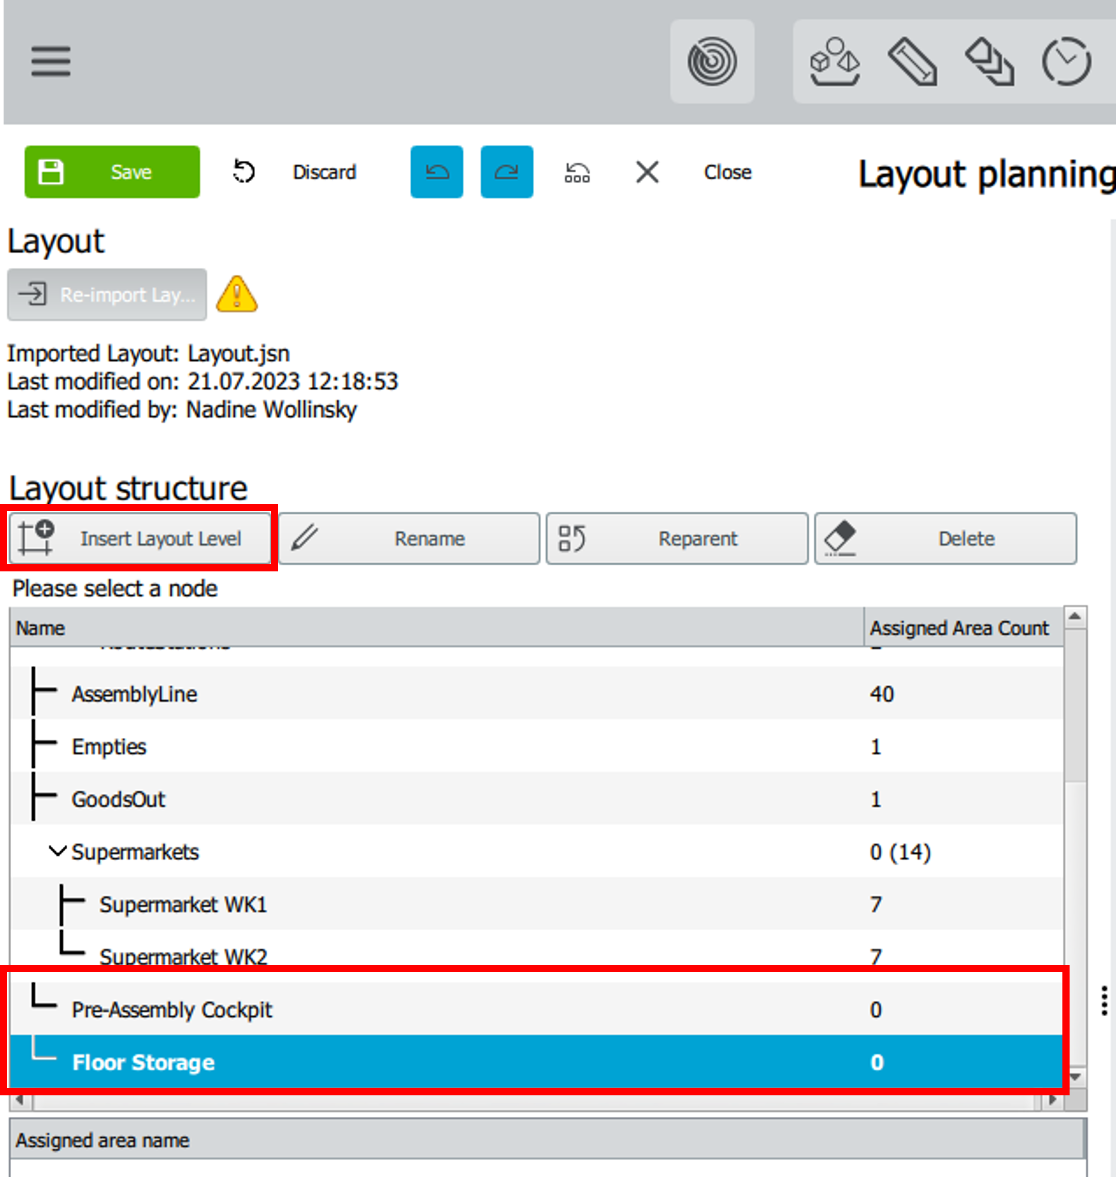Click the Imported Layout: Layout.jsn text
The width and height of the screenshot is (1116, 1177).
(x=148, y=353)
